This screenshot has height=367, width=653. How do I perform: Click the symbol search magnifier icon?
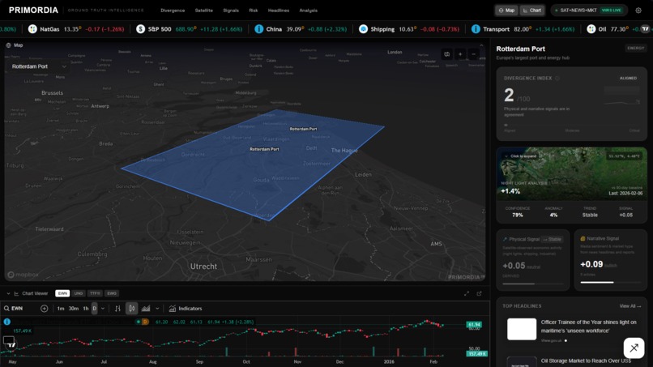click(x=6, y=309)
